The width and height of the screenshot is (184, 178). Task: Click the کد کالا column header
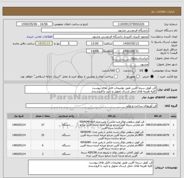pos(158,116)
